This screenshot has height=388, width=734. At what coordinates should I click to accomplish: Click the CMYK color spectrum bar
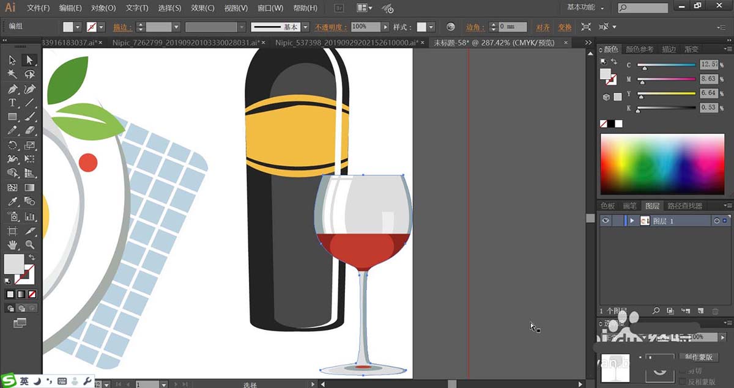662,163
